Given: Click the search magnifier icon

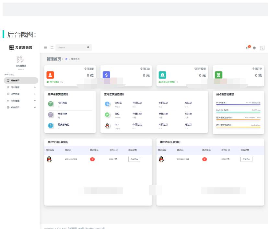Looking at the screenshot, I should [88, 47].
